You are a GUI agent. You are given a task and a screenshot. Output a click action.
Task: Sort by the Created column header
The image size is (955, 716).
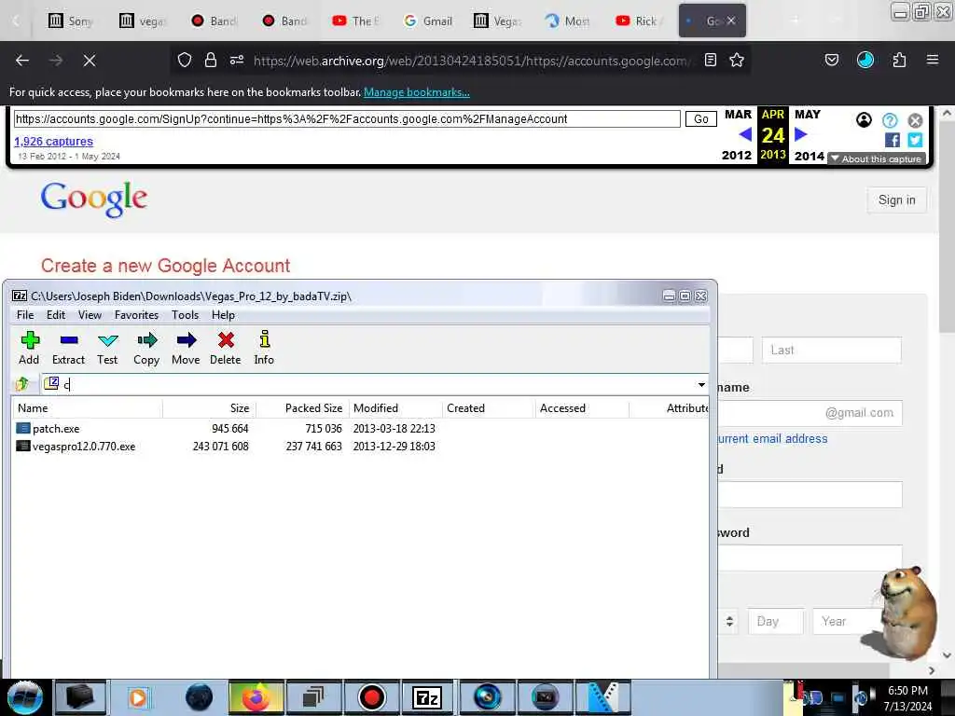tap(489, 408)
